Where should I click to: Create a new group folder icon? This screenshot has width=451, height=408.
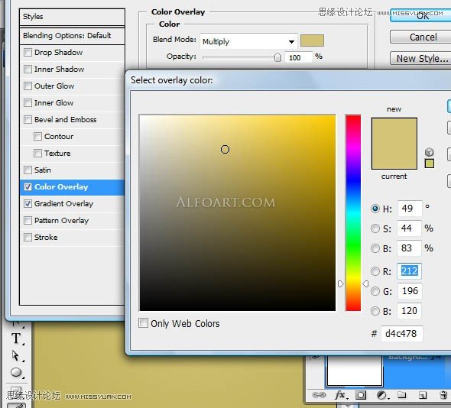pyautogui.click(x=401, y=395)
